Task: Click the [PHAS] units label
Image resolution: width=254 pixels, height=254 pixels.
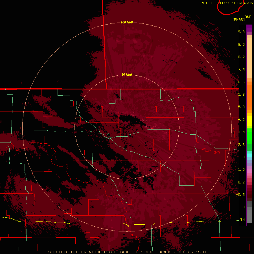Action: (x=238, y=19)
